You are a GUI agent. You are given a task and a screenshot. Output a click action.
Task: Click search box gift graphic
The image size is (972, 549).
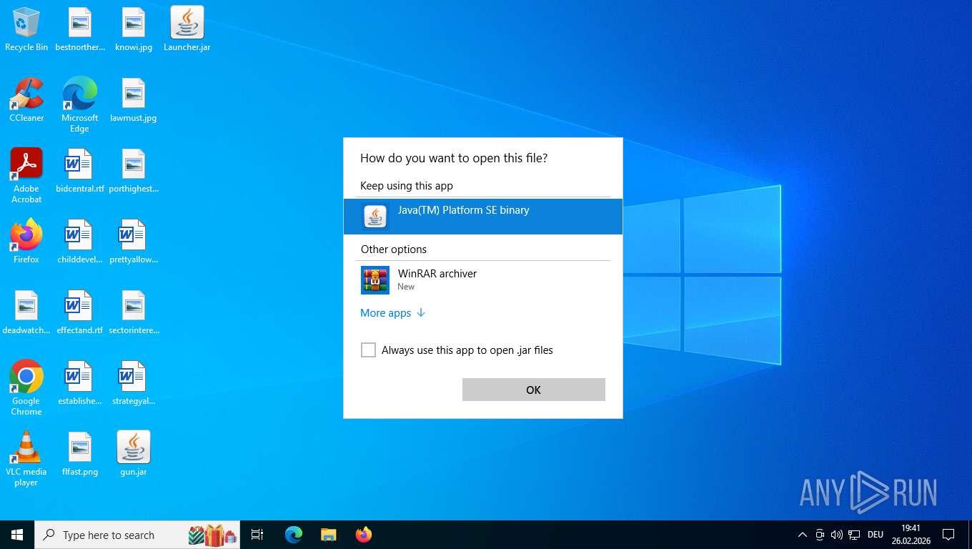pos(213,535)
